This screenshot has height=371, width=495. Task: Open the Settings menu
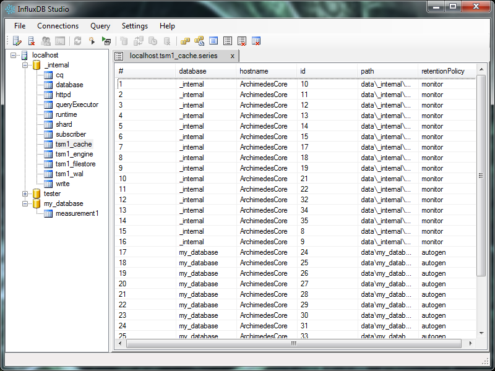(135, 26)
